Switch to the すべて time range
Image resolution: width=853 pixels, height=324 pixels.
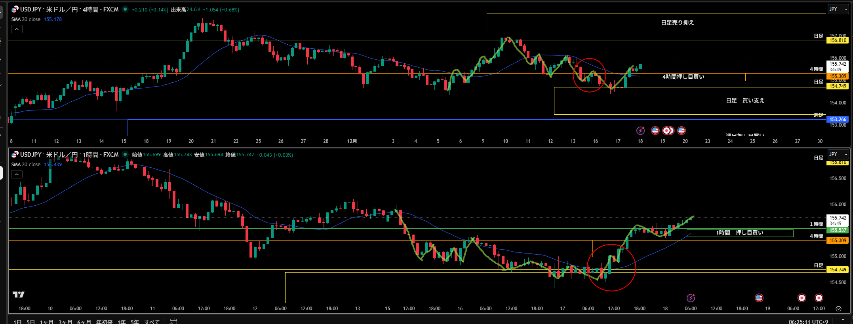(152, 322)
